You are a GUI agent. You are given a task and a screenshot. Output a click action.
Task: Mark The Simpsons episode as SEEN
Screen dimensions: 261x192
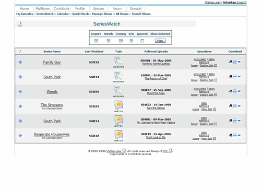coord(204,103)
